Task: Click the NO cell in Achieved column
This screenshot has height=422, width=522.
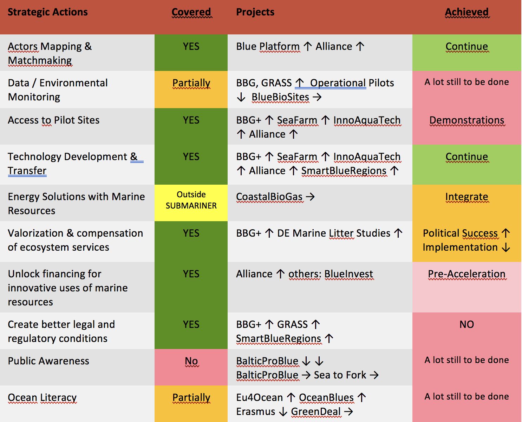Action: pyautogui.click(x=466, y=325)
